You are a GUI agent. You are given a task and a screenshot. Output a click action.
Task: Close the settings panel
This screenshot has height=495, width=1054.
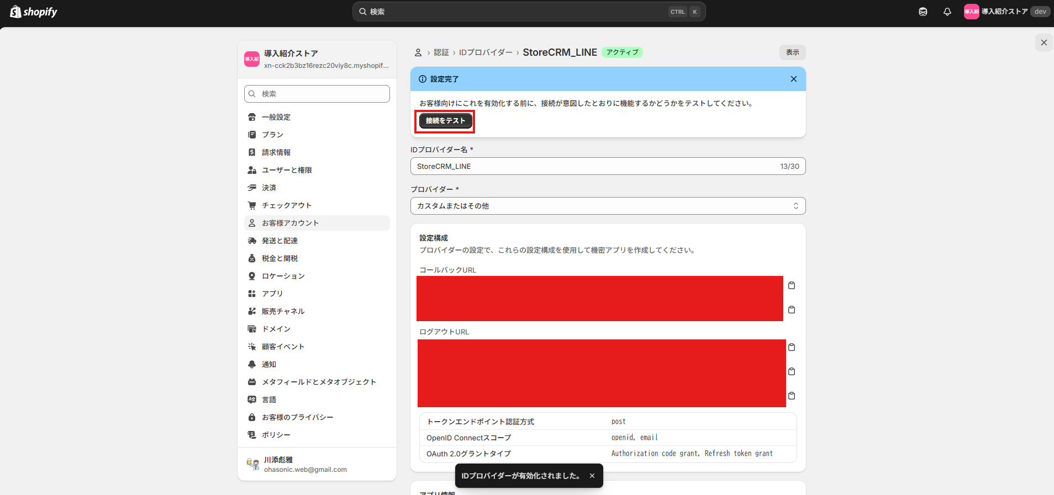click(x=1044, y=42)
